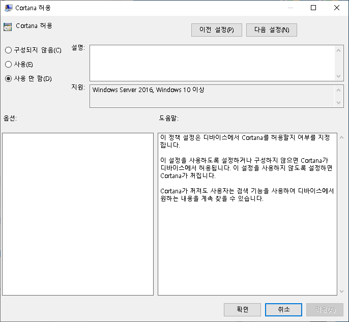Click the 지원 box scroll down arrow
The height and width of the screenshot is (322, 349).
338,103
